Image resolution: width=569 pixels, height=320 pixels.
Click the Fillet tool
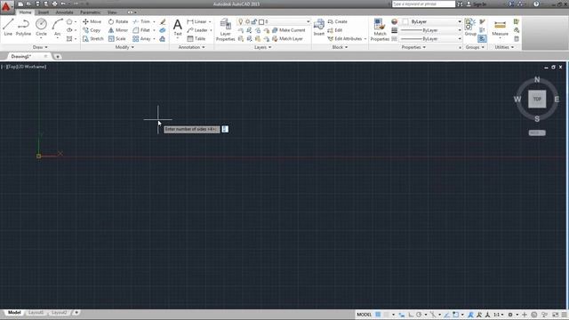(x=141, y=30)
